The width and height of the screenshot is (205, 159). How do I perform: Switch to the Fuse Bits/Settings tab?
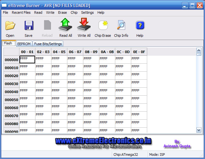coord(48,44)
